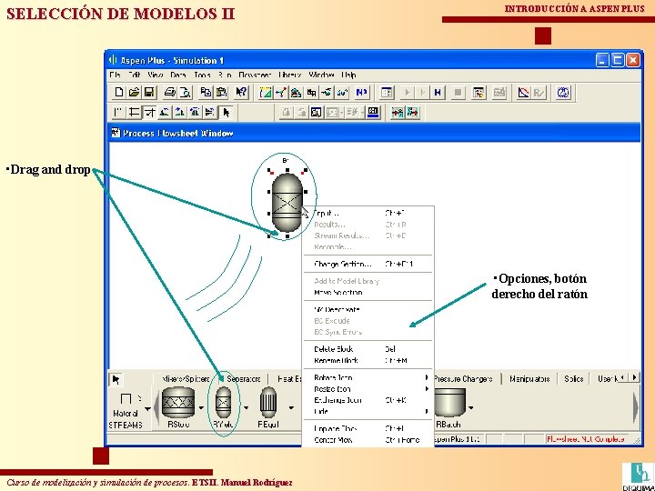655x491 pixels.
Task: Open the REquil icon dropdown arrow
Action: coord(291,408)
